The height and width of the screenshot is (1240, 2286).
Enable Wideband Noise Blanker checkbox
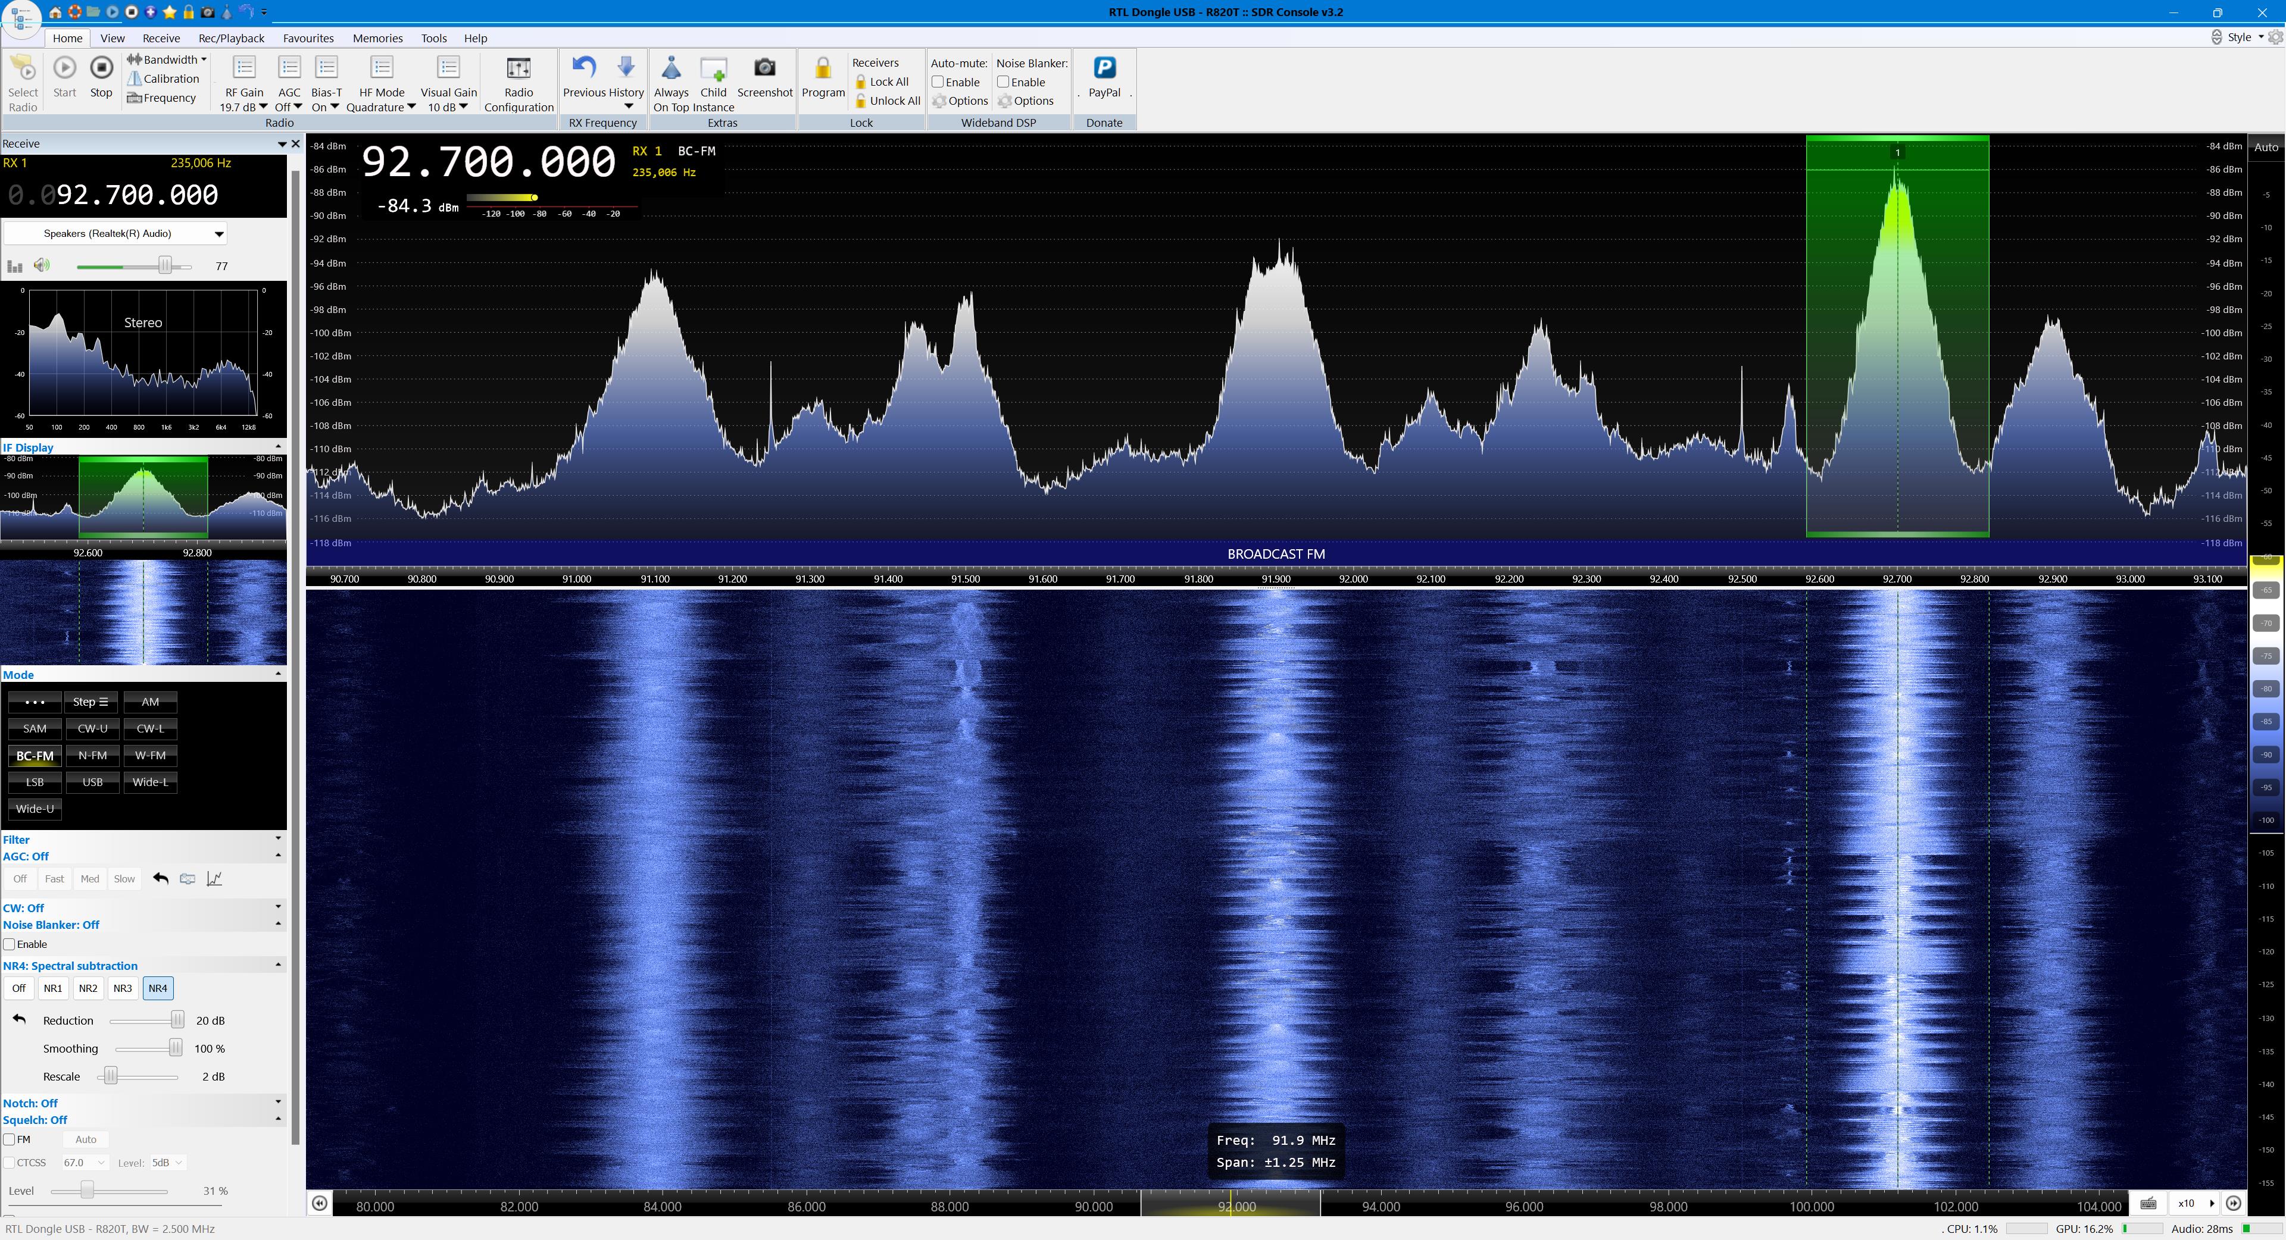coord(1003,82)
